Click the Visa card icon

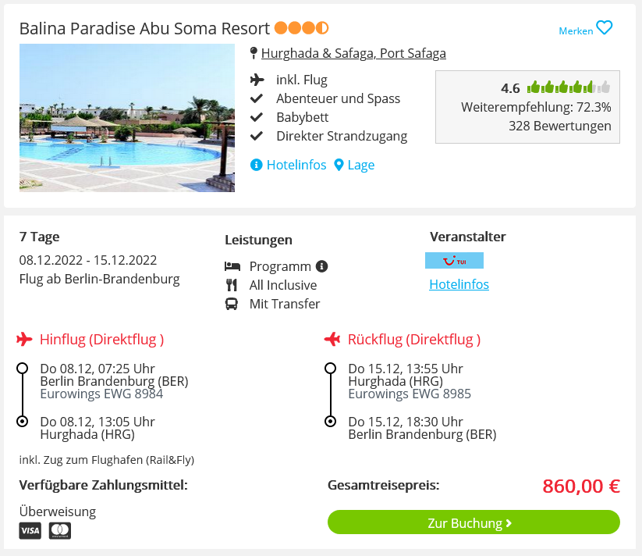click(30, 531)
